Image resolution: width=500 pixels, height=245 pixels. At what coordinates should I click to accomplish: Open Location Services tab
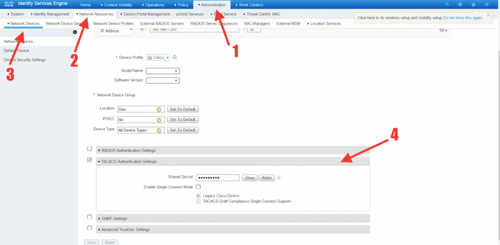click(x=324, y=24)
